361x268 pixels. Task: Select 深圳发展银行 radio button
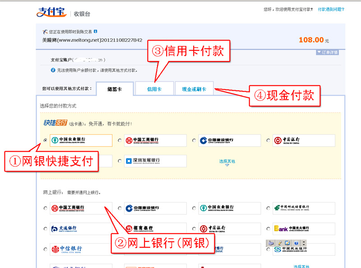click(x=120, y=161)
